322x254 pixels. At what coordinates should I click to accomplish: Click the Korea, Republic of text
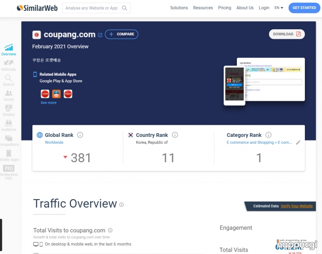pyautogui.click(x=152, y=142)
